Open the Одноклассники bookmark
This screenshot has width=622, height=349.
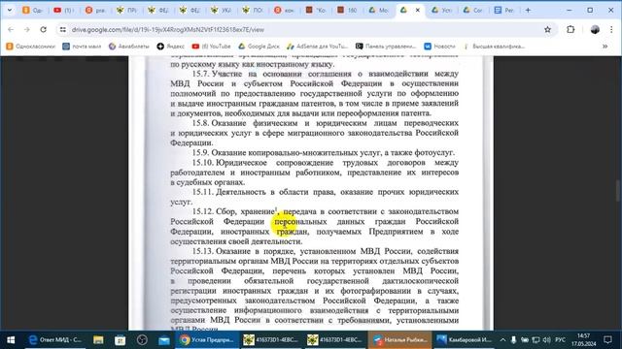pos(30,47)
